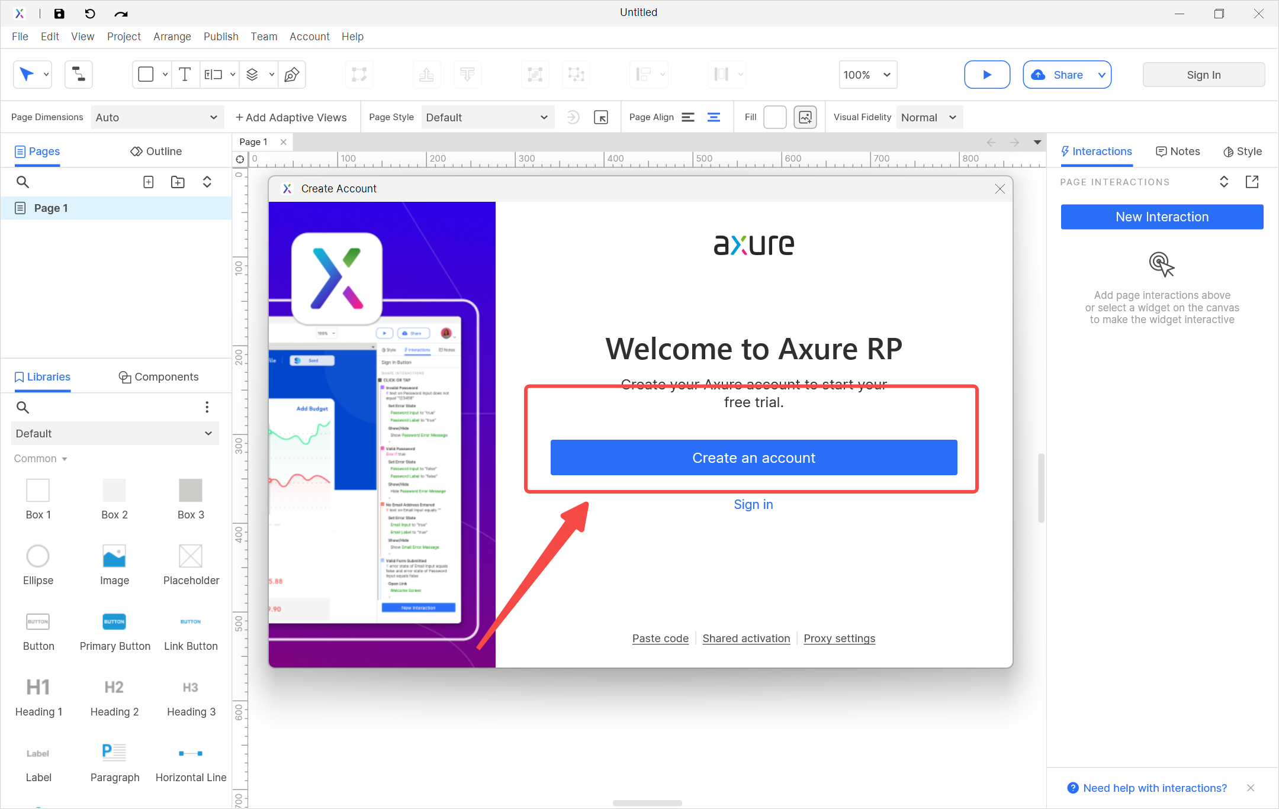Collapse the Common widgets section
The width and height of the screenshot is (1279, 809).
coord(40,459)
